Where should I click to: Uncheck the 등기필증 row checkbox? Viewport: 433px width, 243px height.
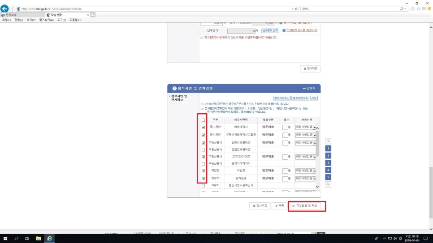tap(203, 179)
